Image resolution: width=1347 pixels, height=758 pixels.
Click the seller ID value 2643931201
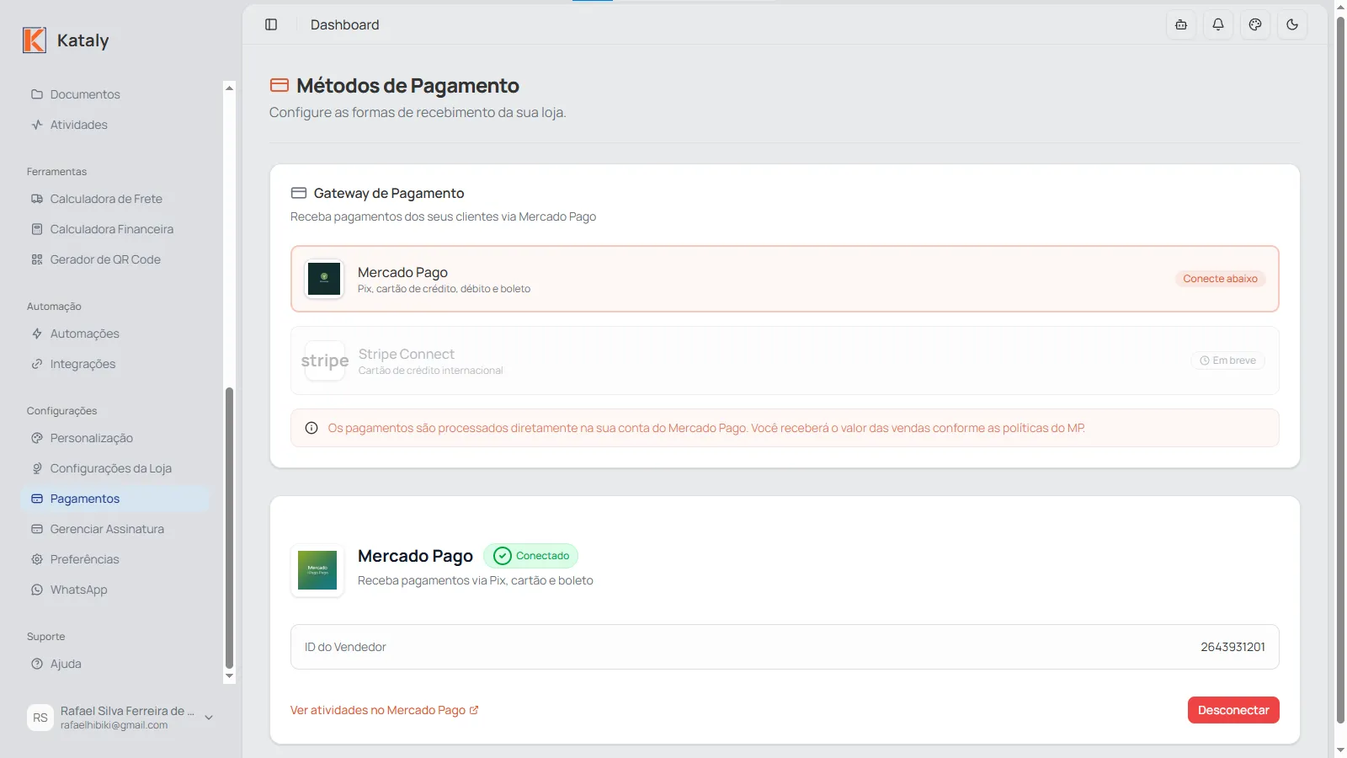1233,647
